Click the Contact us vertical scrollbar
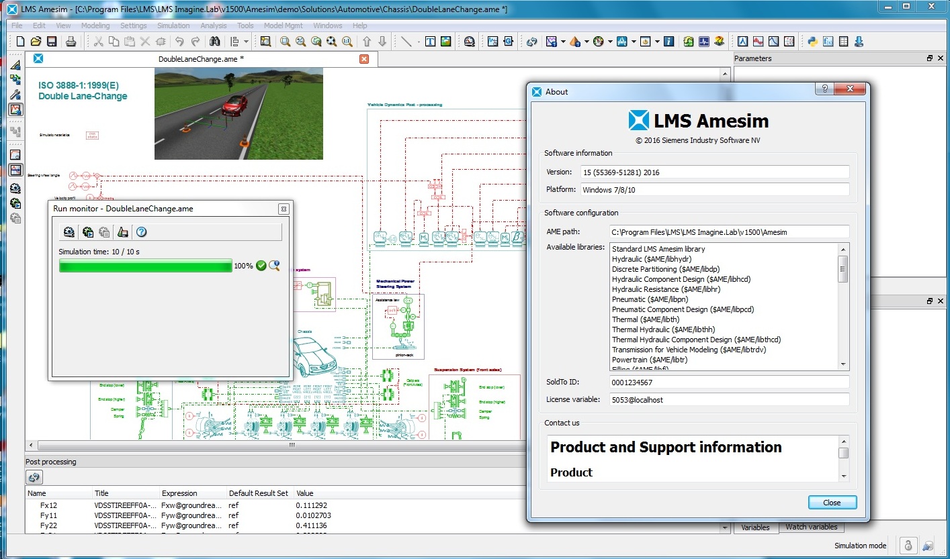 [844, 458]
